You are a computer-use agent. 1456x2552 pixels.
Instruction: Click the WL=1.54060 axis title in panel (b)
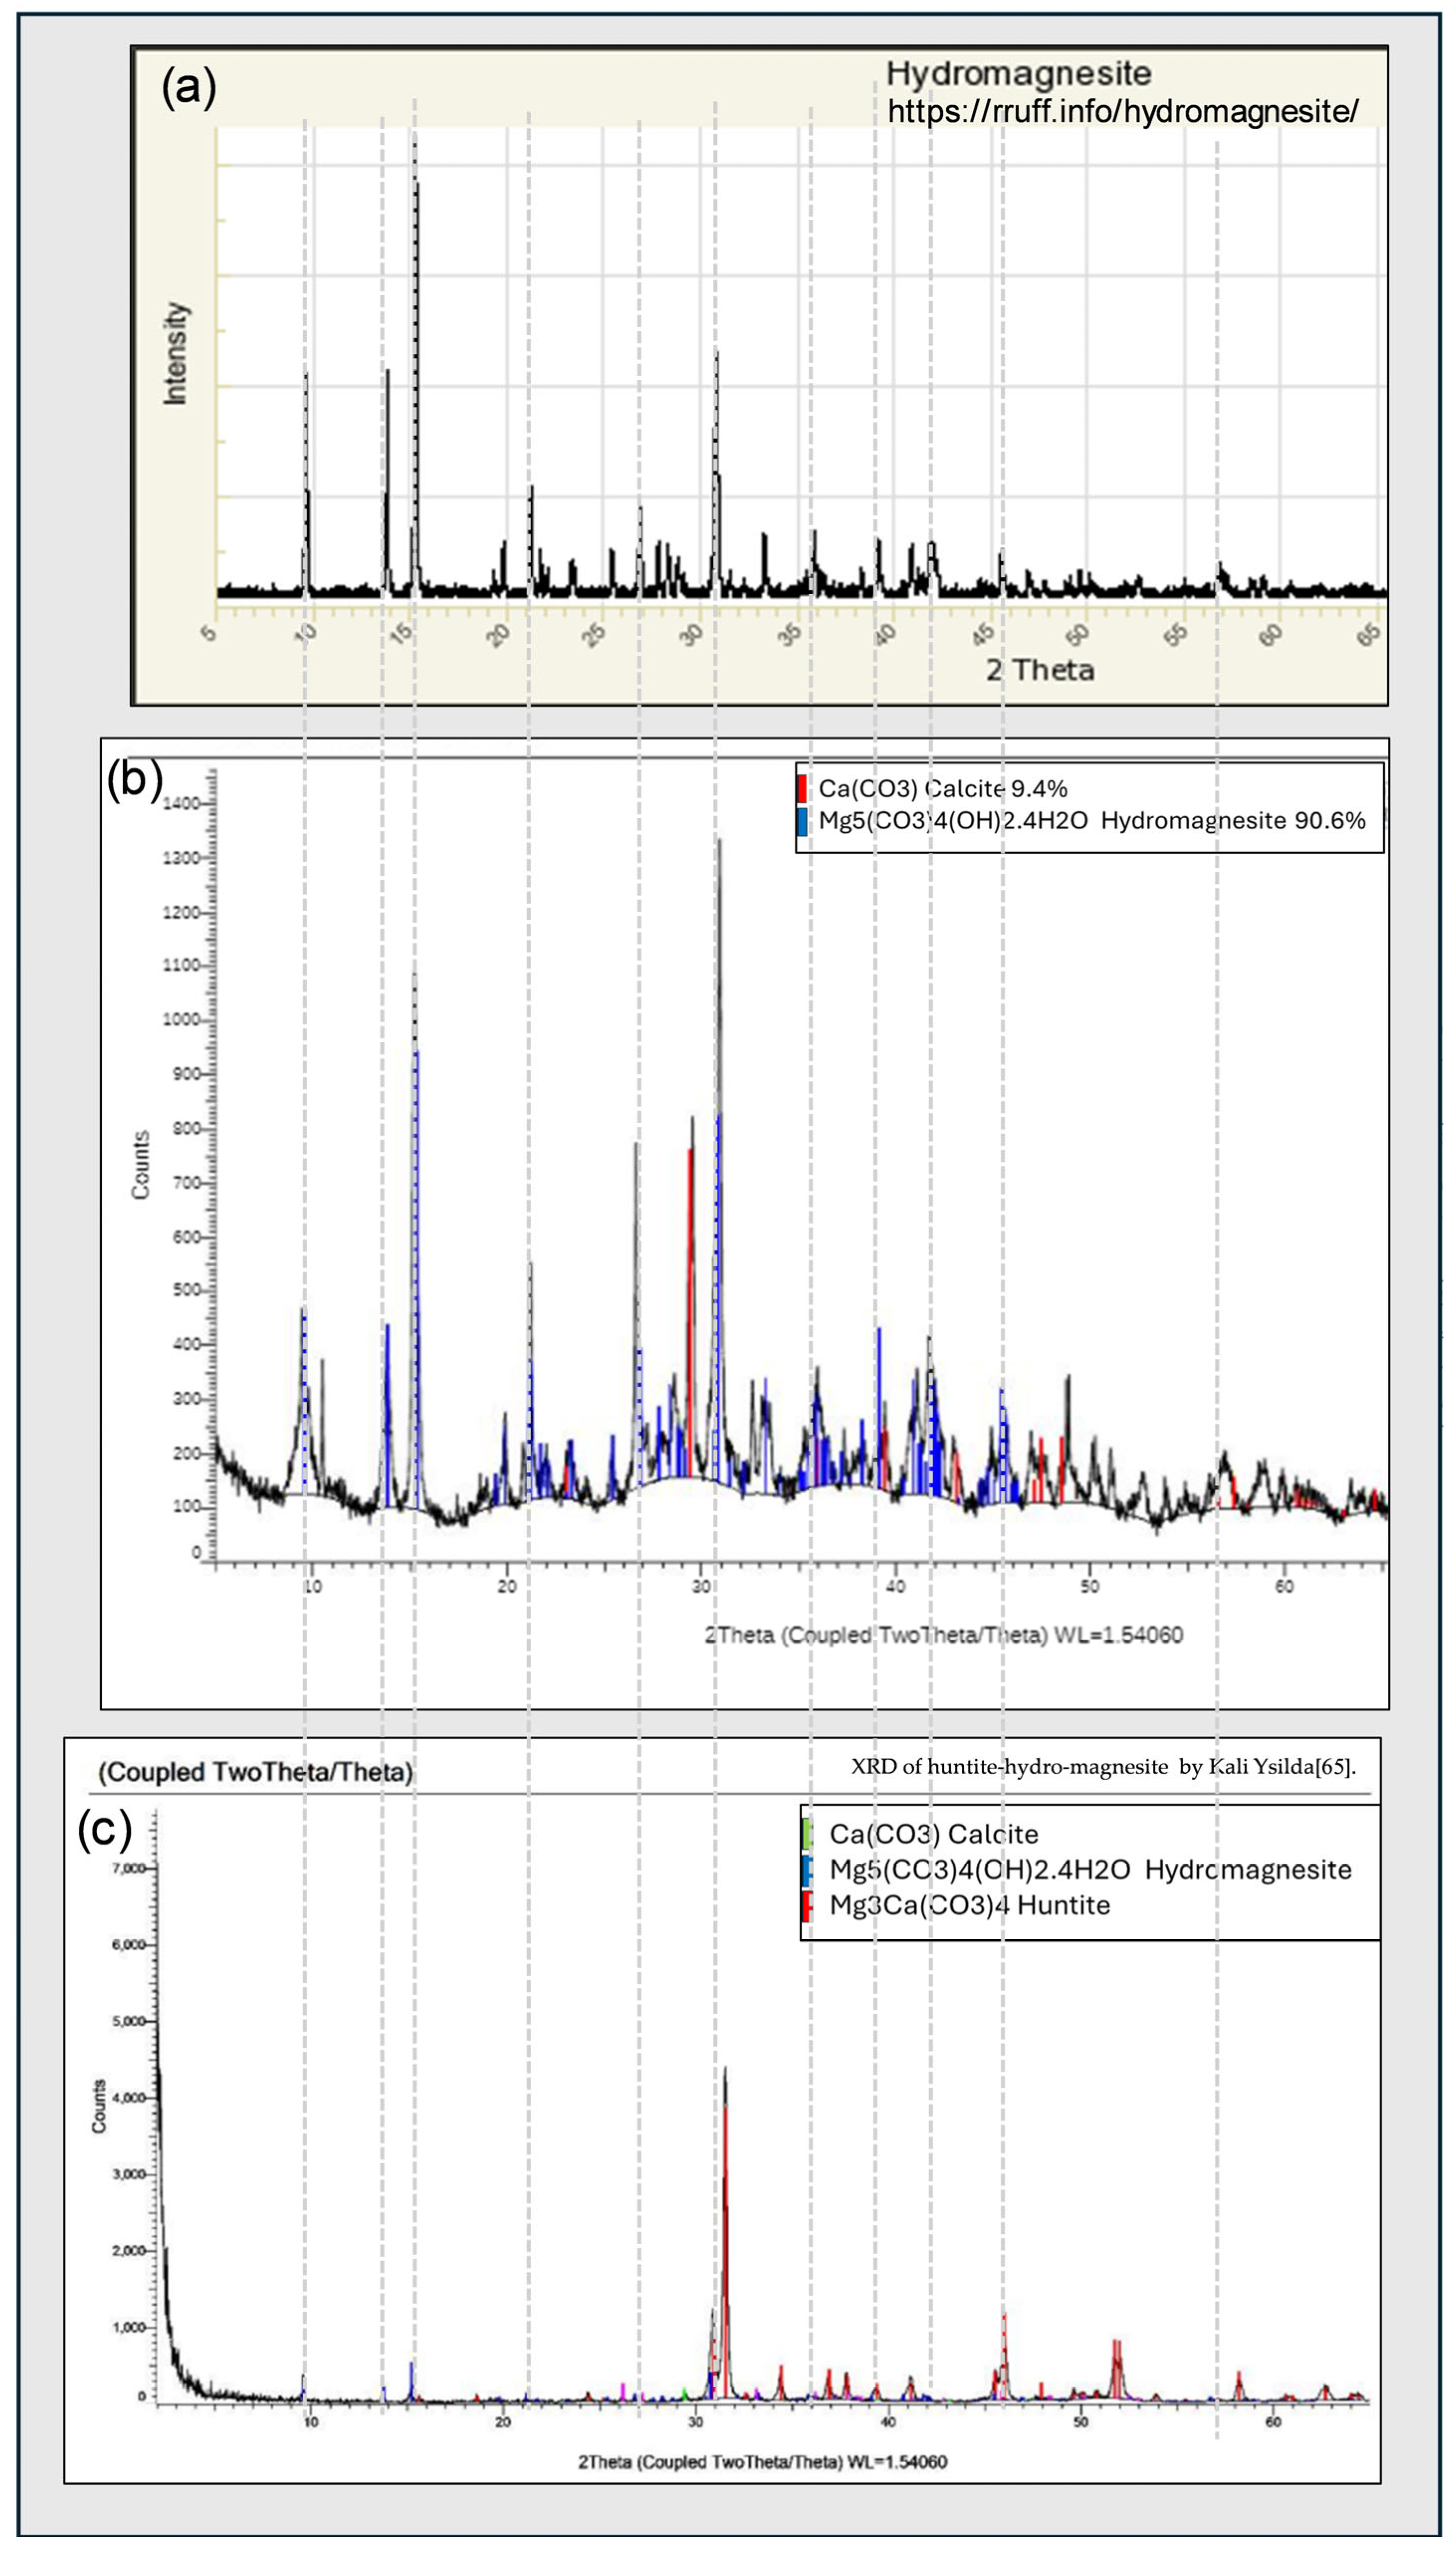point(943,1635)
